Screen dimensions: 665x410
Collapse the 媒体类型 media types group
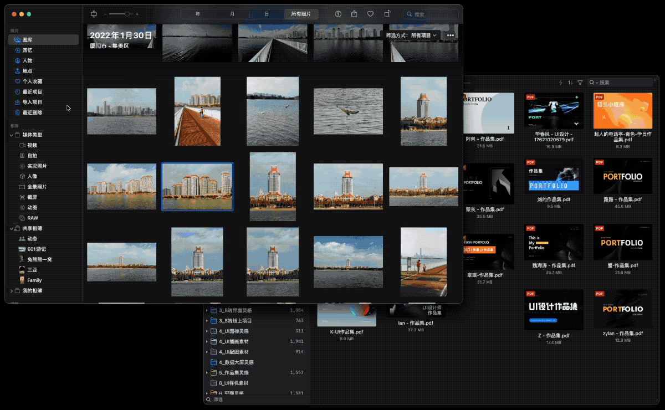pyautogui.click(x=12, y=135)
